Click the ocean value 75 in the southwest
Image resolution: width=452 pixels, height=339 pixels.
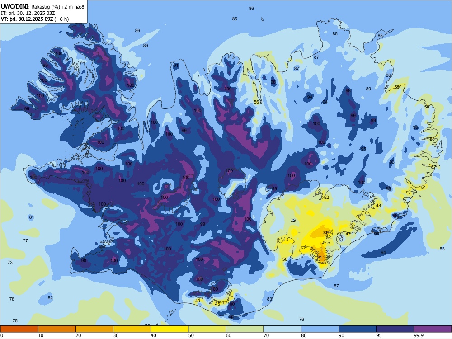[x=15, y=320]
